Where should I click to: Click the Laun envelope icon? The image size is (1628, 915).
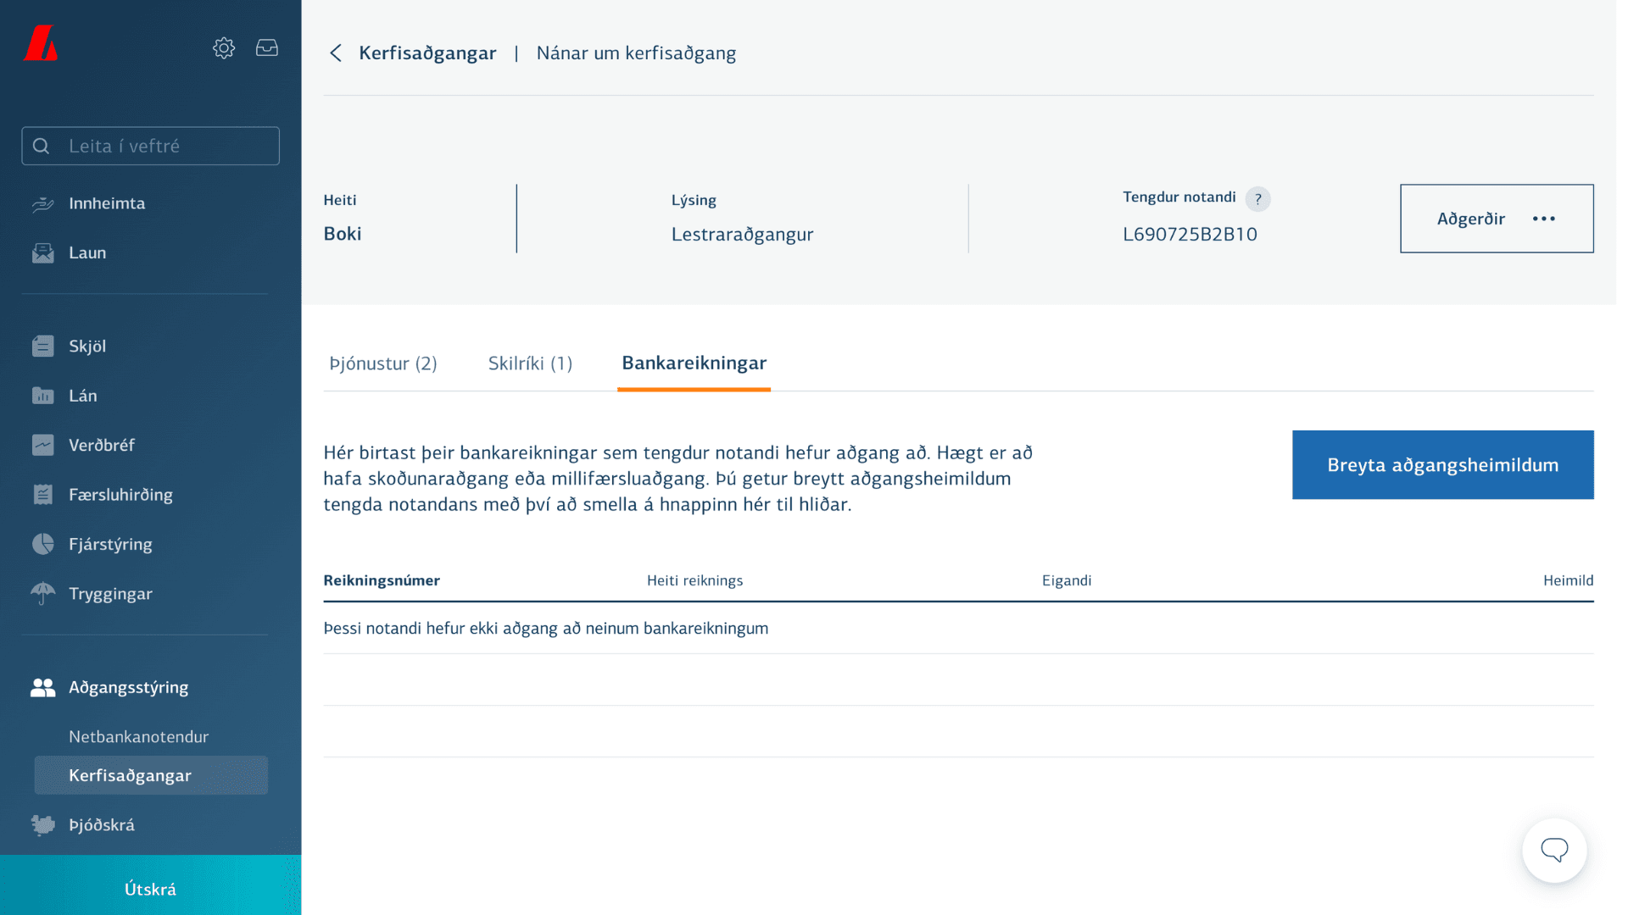pos(43,253)
